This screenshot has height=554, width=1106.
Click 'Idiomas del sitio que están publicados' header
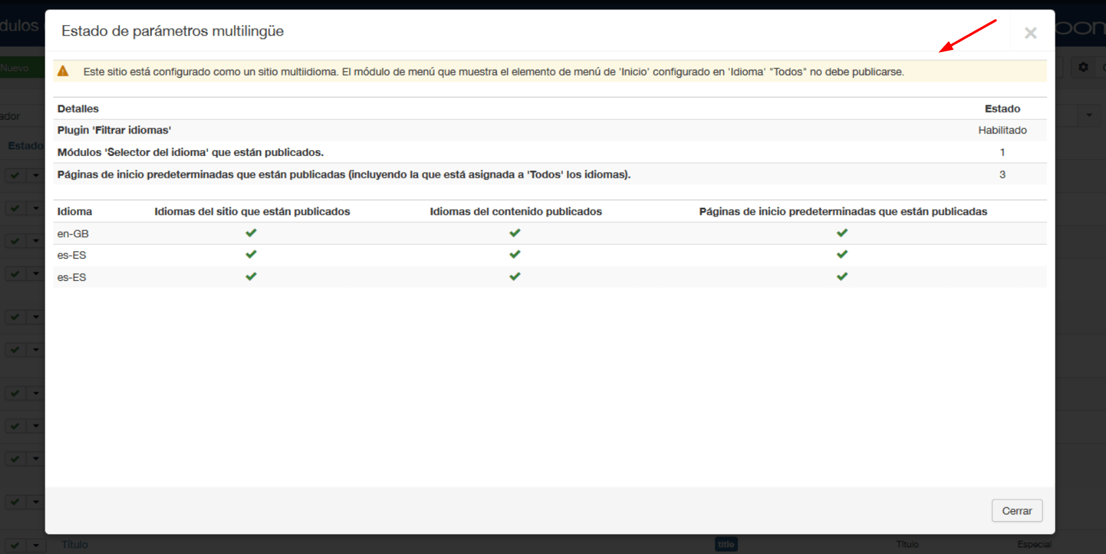coord(252,211)
